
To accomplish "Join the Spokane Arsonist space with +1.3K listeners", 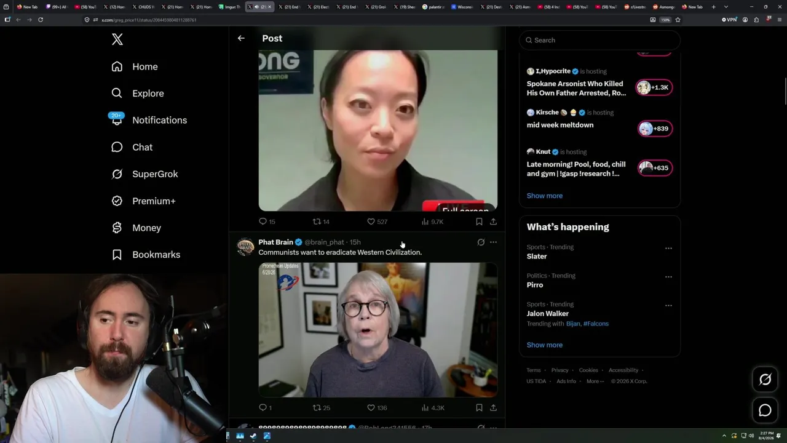I will coord(654,87).
